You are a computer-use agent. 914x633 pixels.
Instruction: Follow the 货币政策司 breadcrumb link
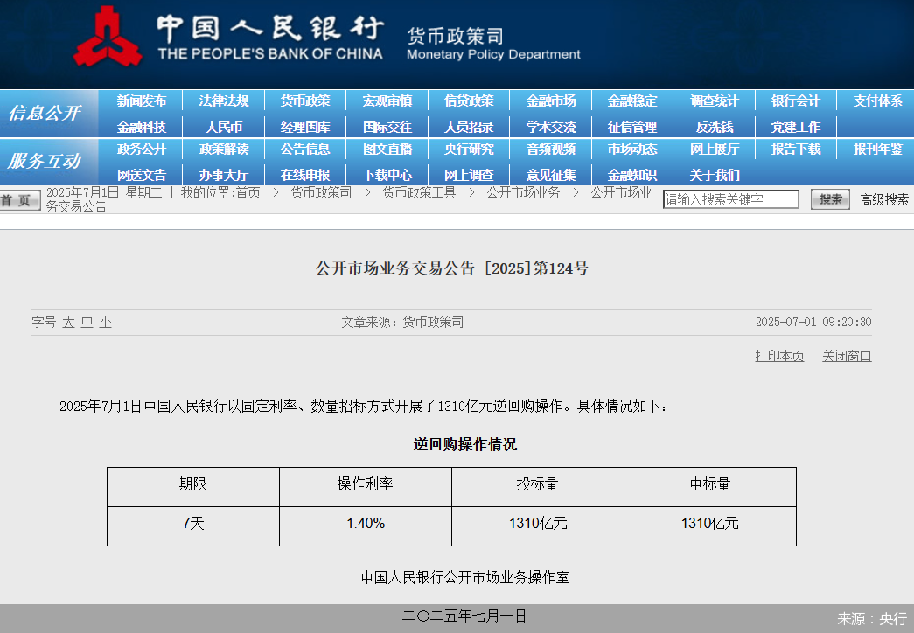pos(321,192)
